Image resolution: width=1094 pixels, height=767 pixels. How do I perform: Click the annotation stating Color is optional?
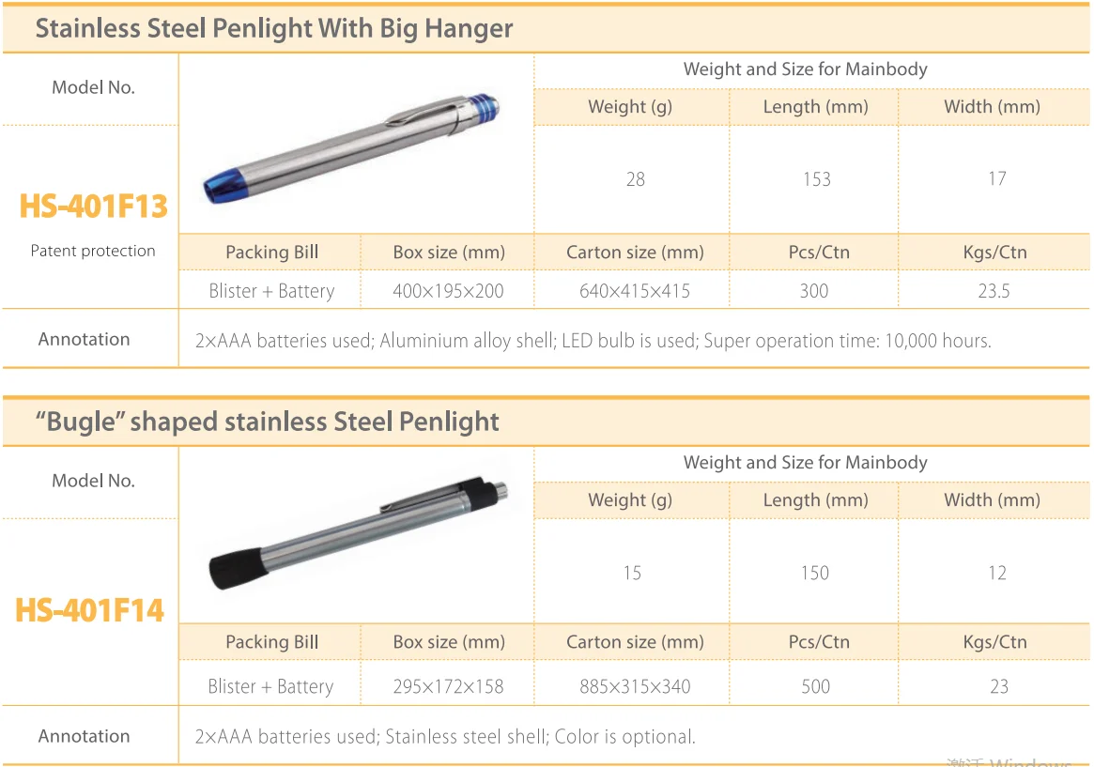[x=445, y=737]
